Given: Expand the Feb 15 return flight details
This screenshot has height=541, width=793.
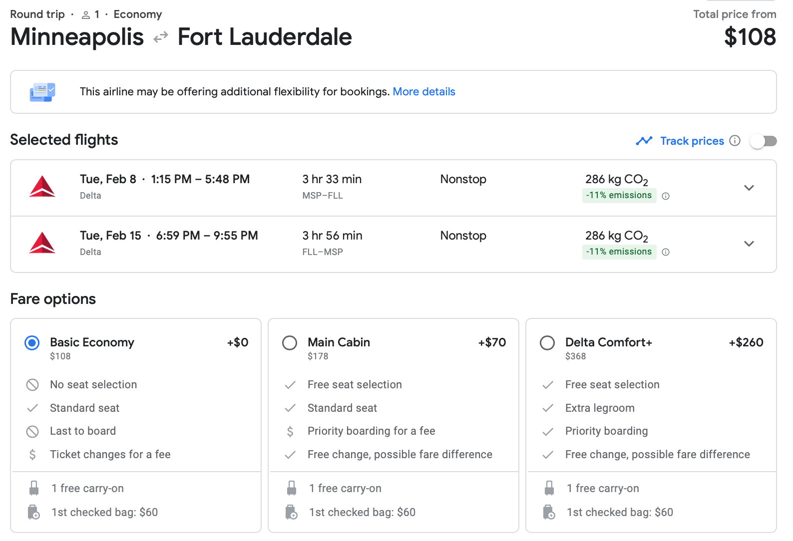Looking at the screenshot, I should point(749,244).
